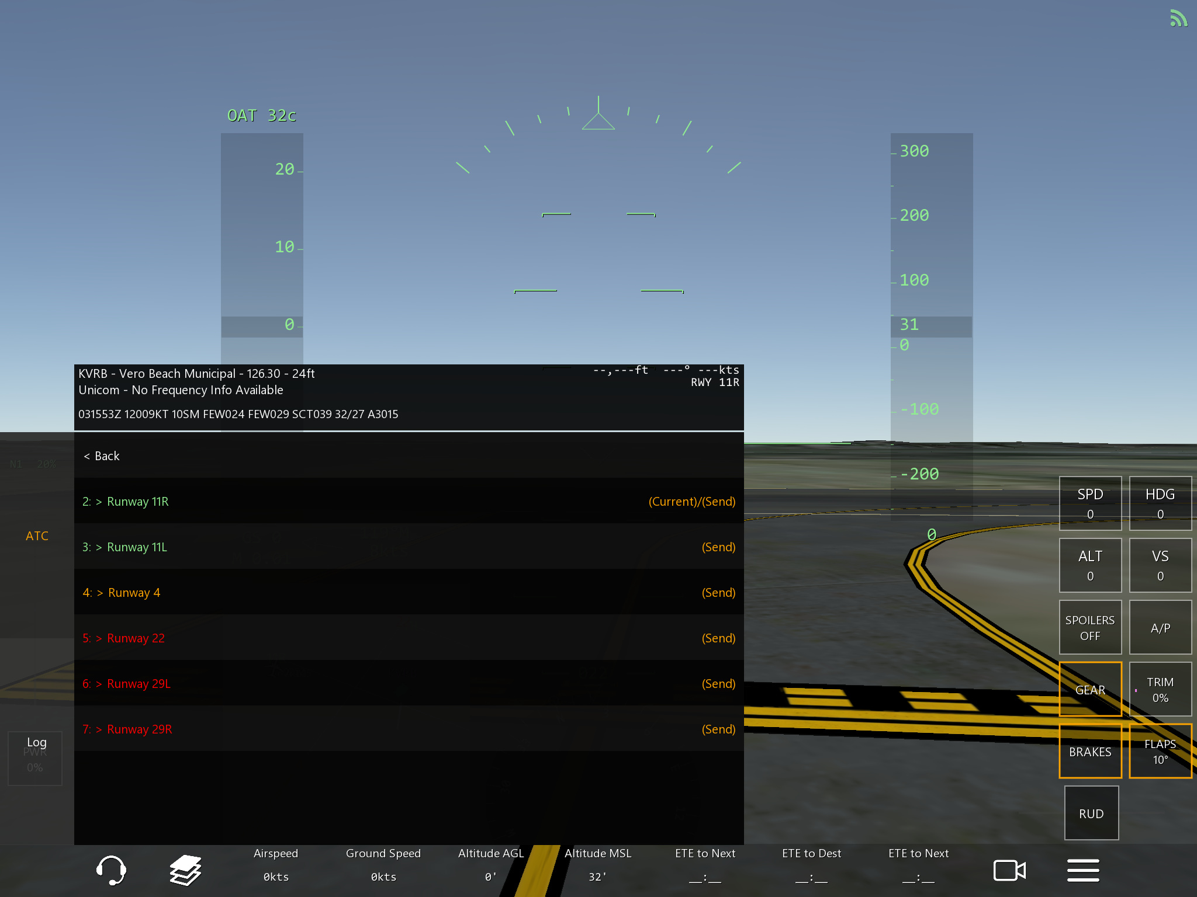Toggle SPOILERS OFF button
The image size is (1197, 897).
click(1090, 628)
